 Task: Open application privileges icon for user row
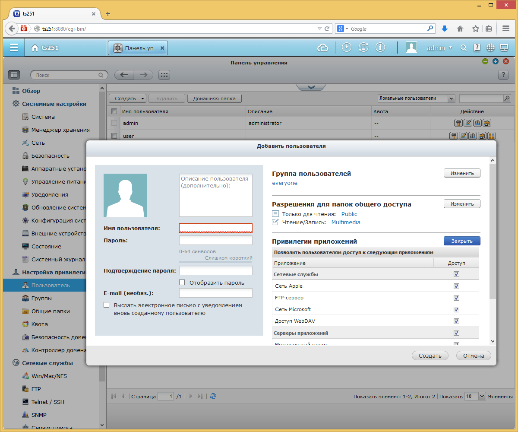(x=491, y=136)
